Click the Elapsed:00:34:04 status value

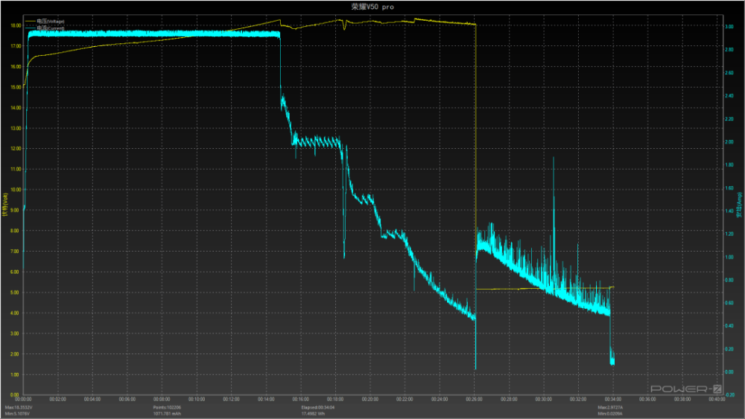pyautogui.click(x=318, y=407)
